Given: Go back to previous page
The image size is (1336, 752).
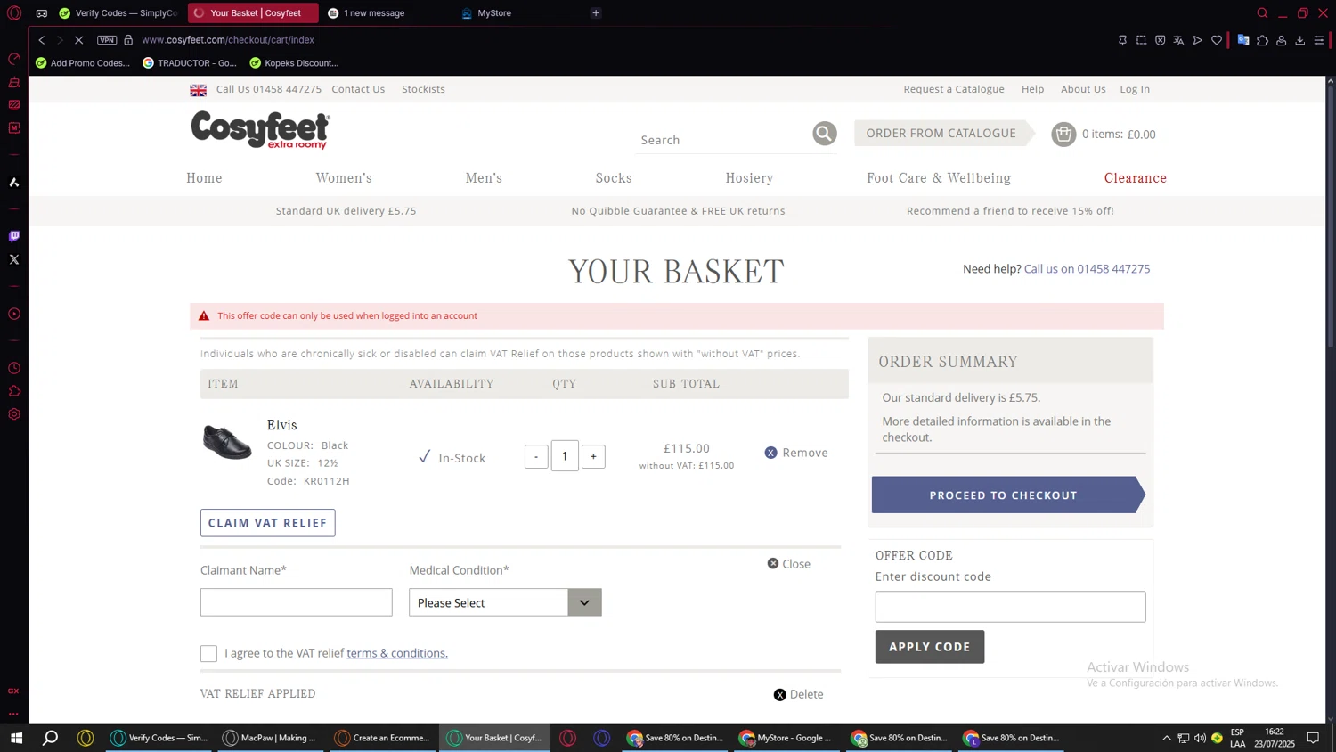Looking at the screenshot, I should point(41,40).
